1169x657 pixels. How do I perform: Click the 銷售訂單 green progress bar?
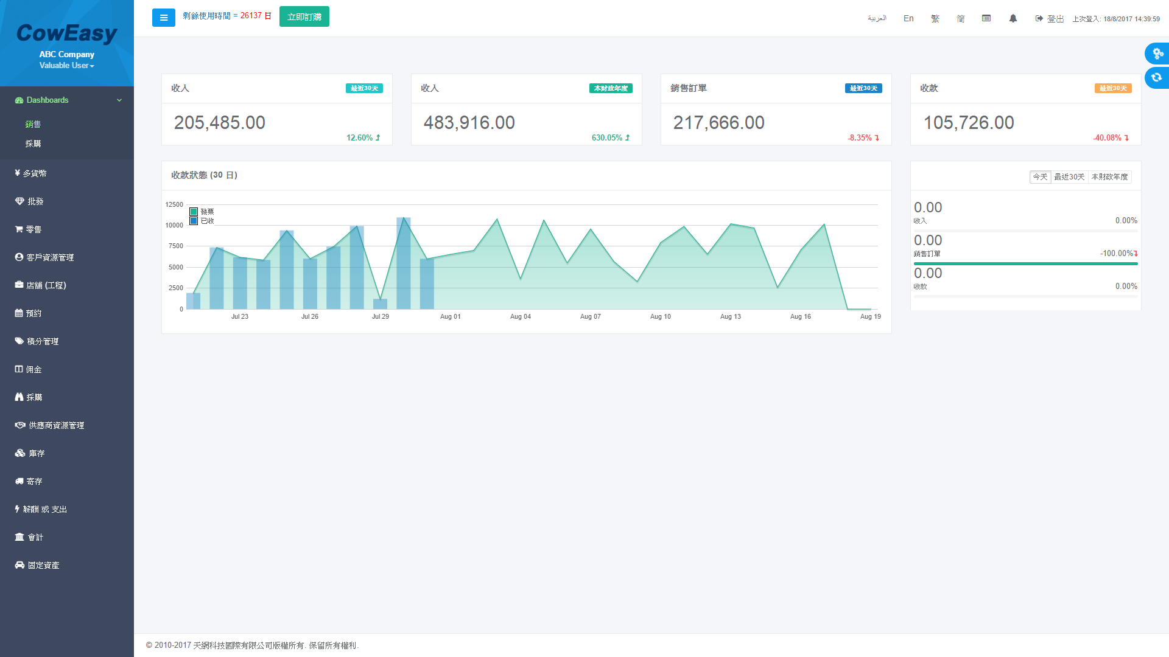coord(1025,263)
